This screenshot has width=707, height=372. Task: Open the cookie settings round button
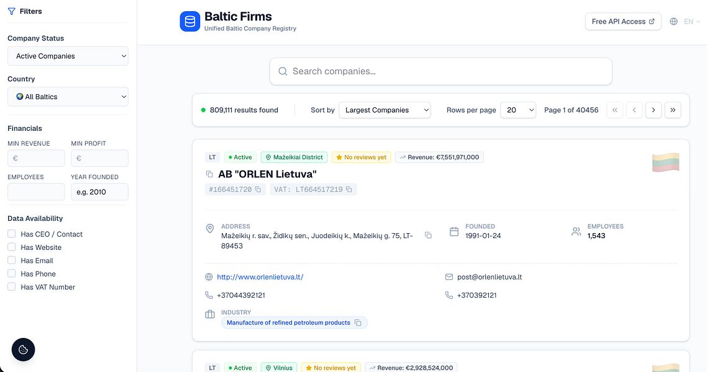[23, 350]
